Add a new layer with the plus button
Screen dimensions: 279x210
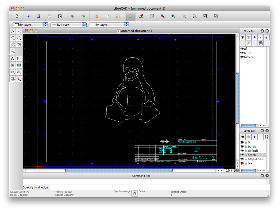pyautogui.click(x=255, y=137)
